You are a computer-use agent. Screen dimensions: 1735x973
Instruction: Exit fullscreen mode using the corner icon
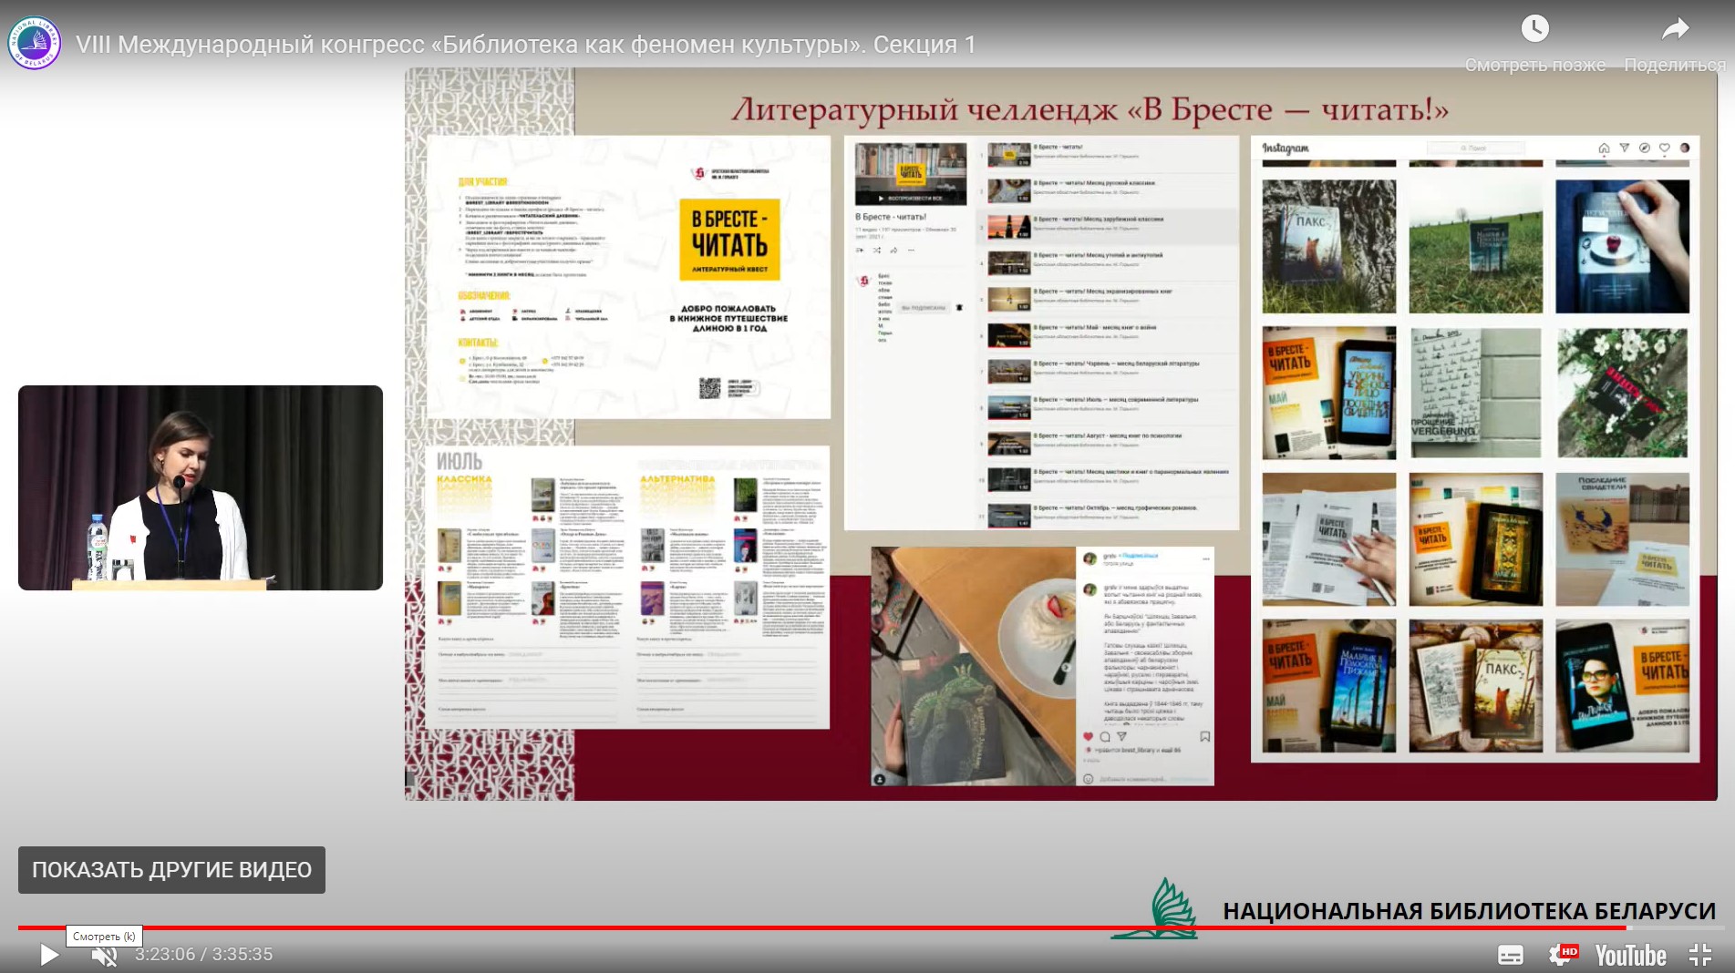click(x=1699, y=955)
